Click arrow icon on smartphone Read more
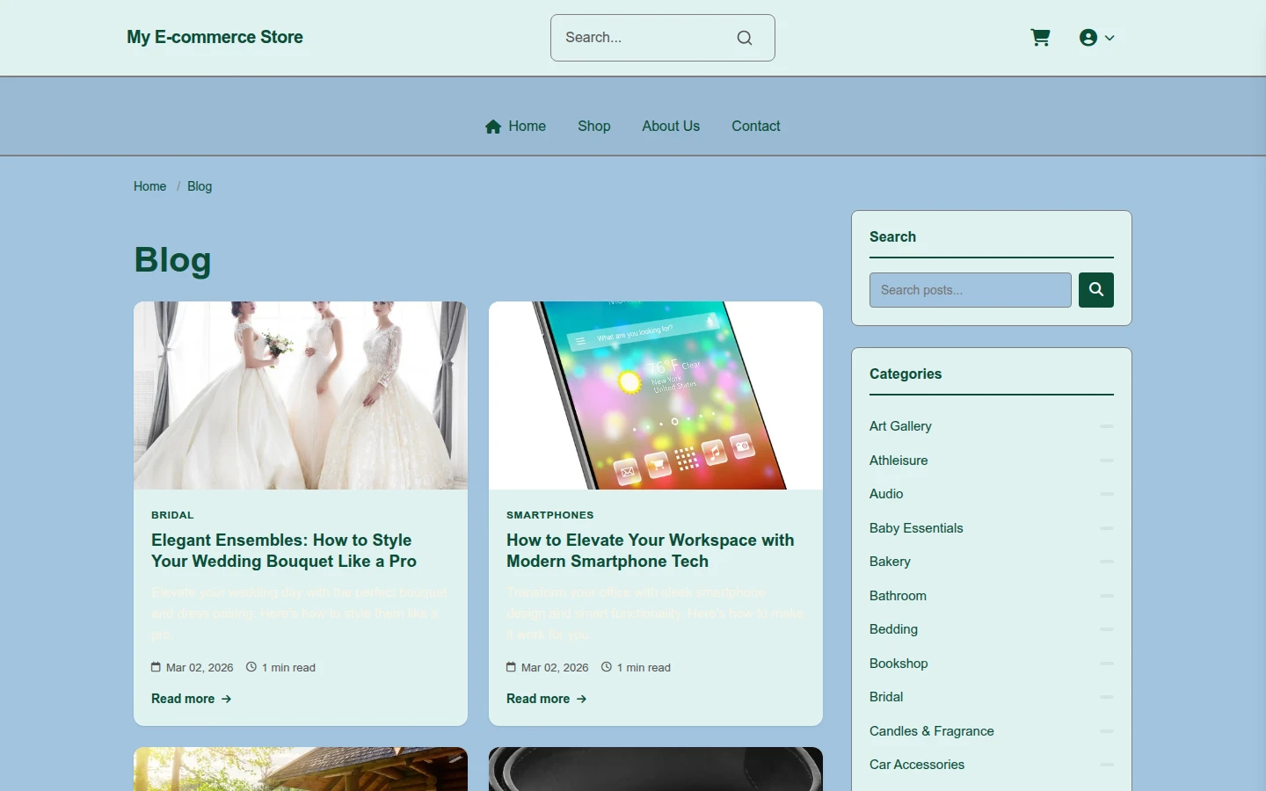 click(x=581, y=699)
